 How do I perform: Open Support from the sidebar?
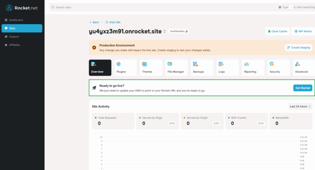pos(14,37)
